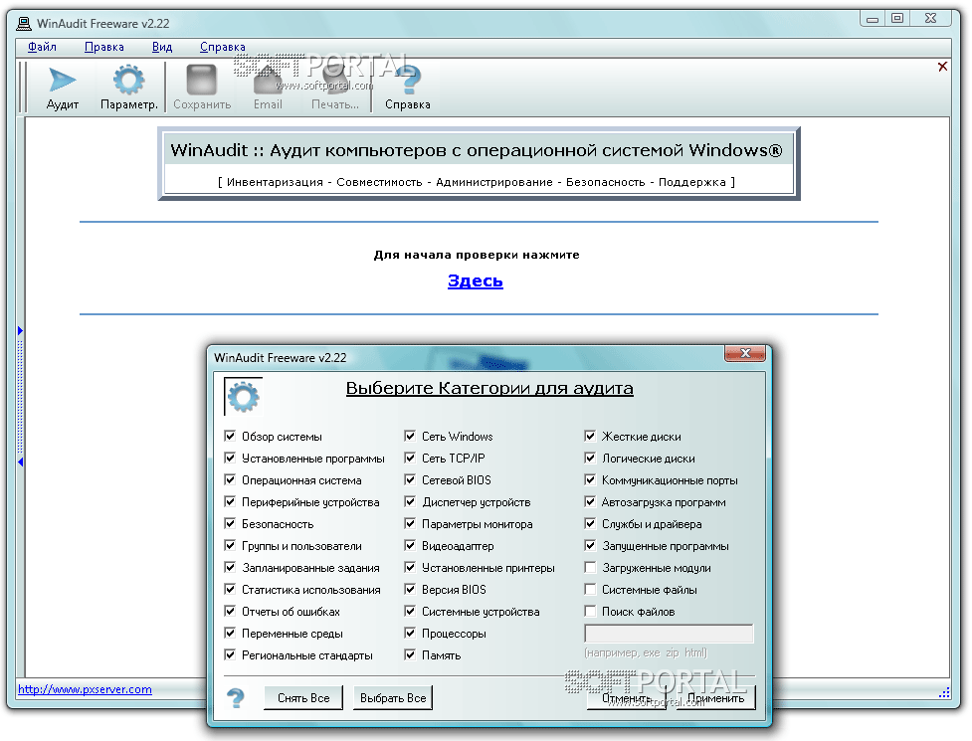Screen dimensions: 972x741
Task: Click the gear icon in the dialog header
Action: click(243, 397)
